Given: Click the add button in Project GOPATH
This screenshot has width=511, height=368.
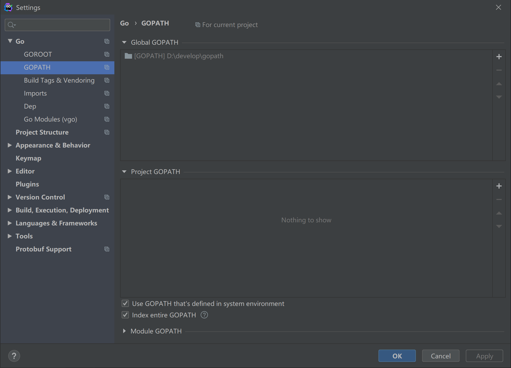Looking at the screenshot, I should [x=499, y=186].
